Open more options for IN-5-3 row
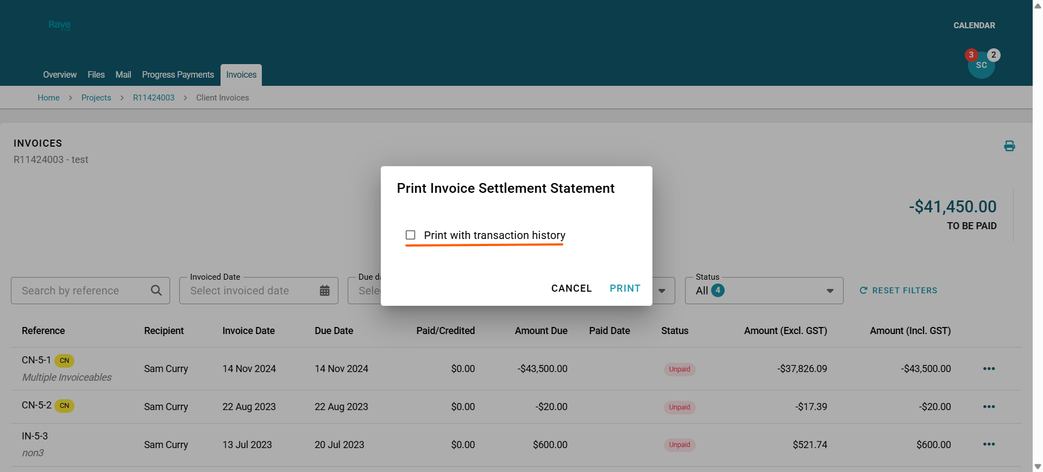1043x472 pixels. (x=989, y=444)
